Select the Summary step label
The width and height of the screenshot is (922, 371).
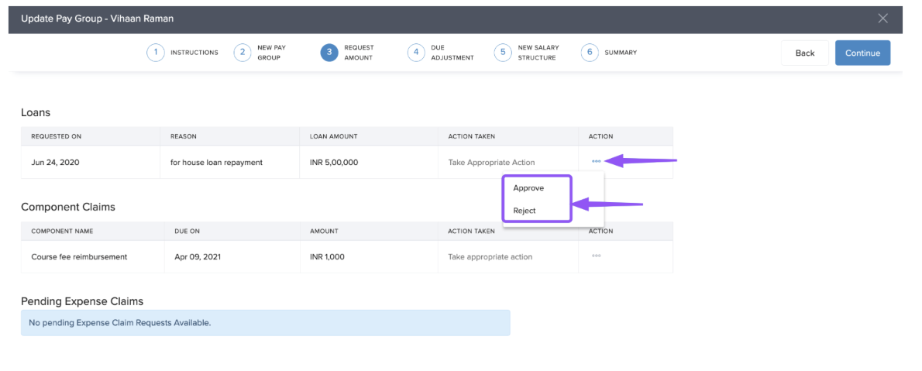tap(621, 53)
